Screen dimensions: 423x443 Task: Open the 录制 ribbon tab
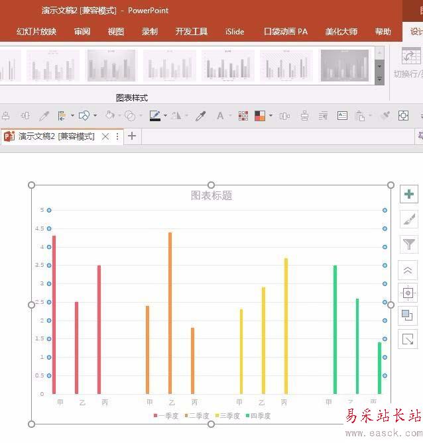[x=149, y=31]
